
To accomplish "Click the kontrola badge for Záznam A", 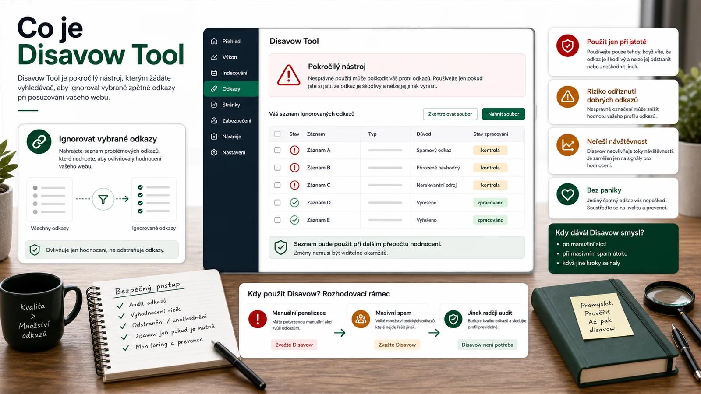I will click(x=490, y=150).
